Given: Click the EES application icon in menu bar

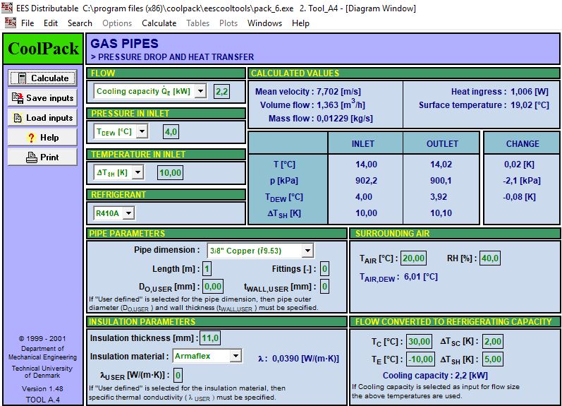Looking at the screenshot, I should (x=10, y=23).
